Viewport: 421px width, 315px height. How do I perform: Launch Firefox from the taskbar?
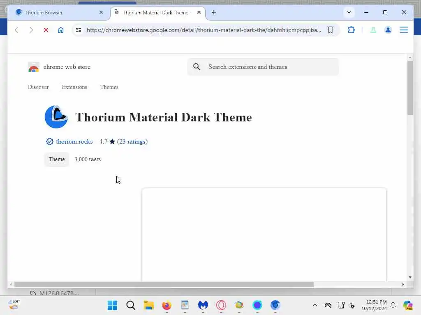pos(167,305)
